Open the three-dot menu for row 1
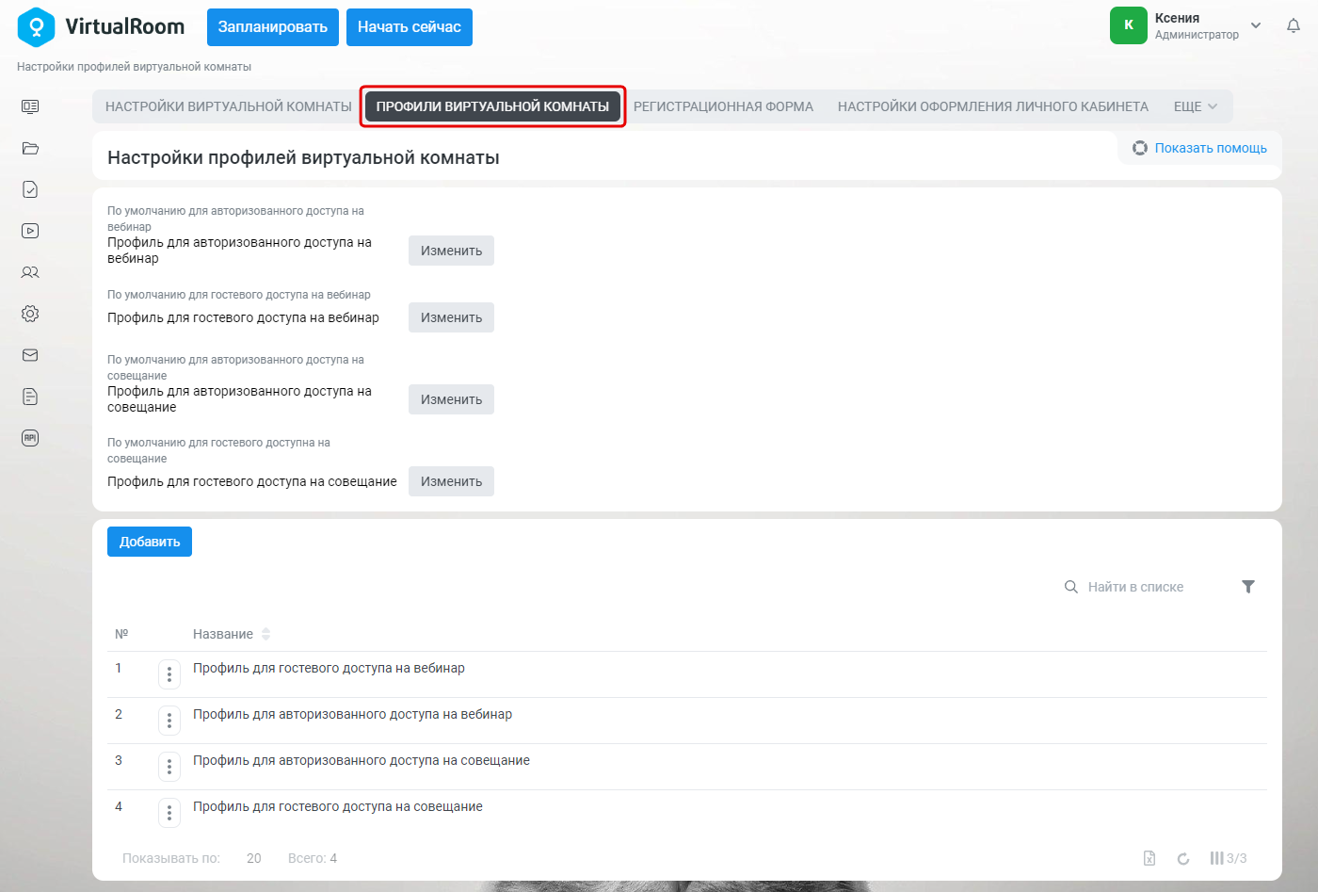Screen dimensions: 1318x892 (169, 673)
